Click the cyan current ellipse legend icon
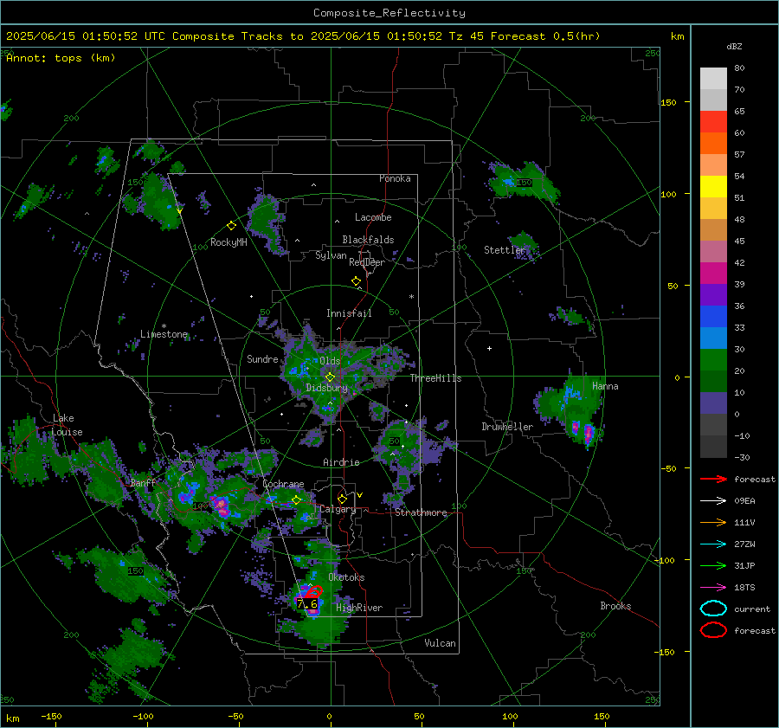779x728 pixels. pos(713,609)
